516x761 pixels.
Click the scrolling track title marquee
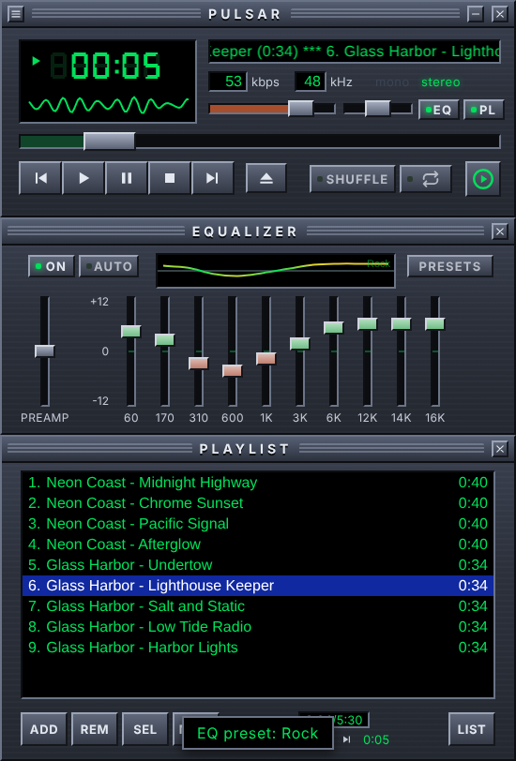(355, 52)
